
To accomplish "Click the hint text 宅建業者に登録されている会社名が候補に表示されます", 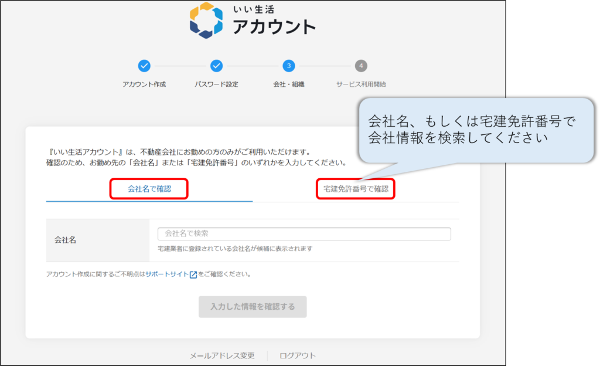I will click(x=235, y=249).
